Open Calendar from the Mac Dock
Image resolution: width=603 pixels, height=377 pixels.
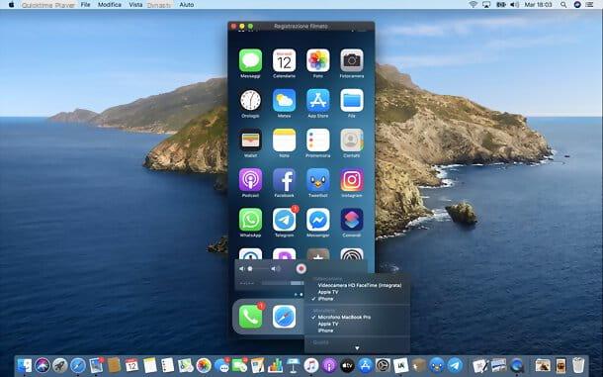[x=131, y=365]
